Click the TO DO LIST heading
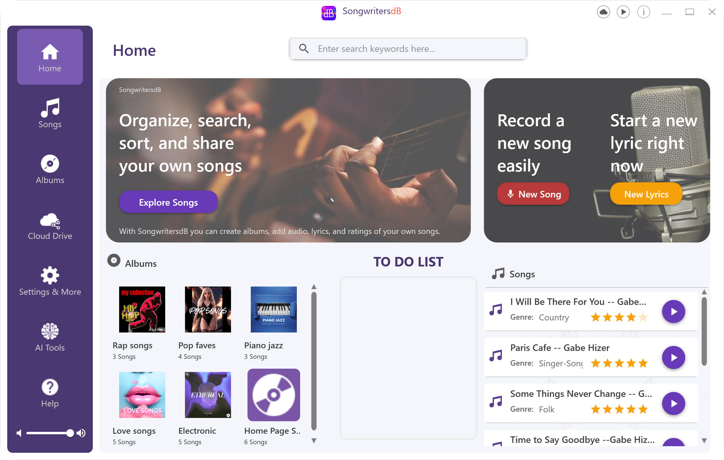Image resolution: width=724 pixels, height=460 pixels. click(x=408, y=262)
